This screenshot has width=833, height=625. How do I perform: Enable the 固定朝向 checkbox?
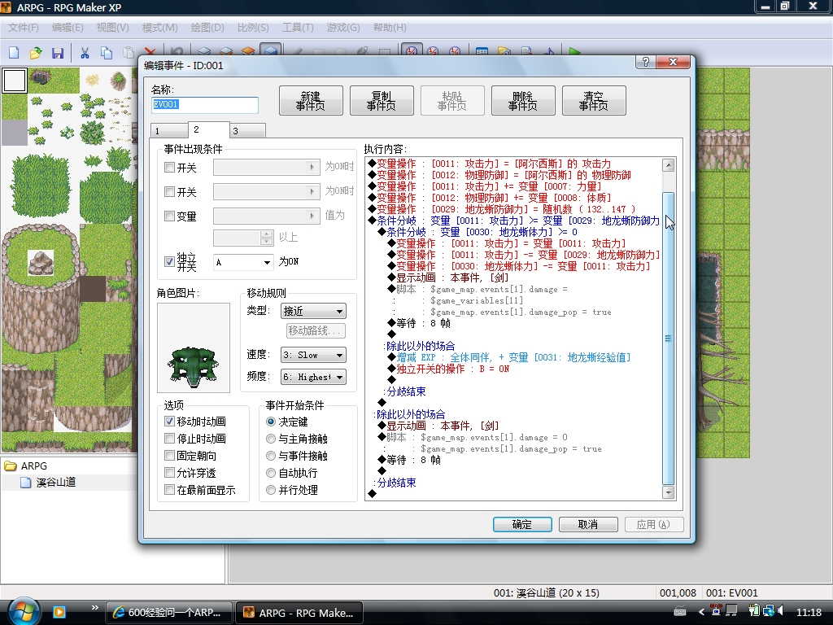pyautogui.click(x=169, y=456)
